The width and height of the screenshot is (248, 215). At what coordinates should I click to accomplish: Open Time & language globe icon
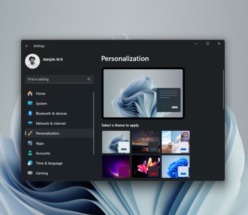click(30, 163)
